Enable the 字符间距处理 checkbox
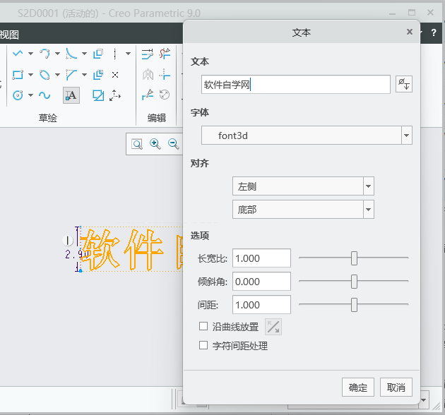 tap(203, 346)
